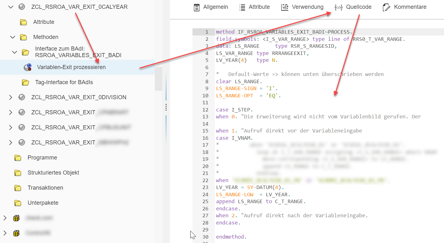This screenshot has height=243, width=444.
Task: Open the Transaktionen folder entry
Action: tap(45, 188)
